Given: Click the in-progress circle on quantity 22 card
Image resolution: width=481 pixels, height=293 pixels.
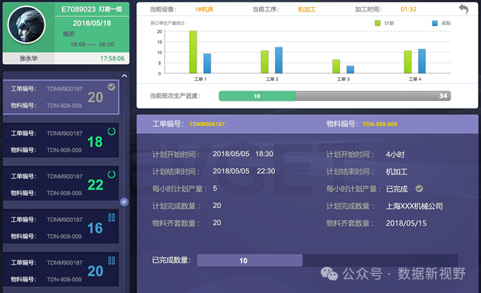Looking at the screenshot, I should (x=111, y=174).
